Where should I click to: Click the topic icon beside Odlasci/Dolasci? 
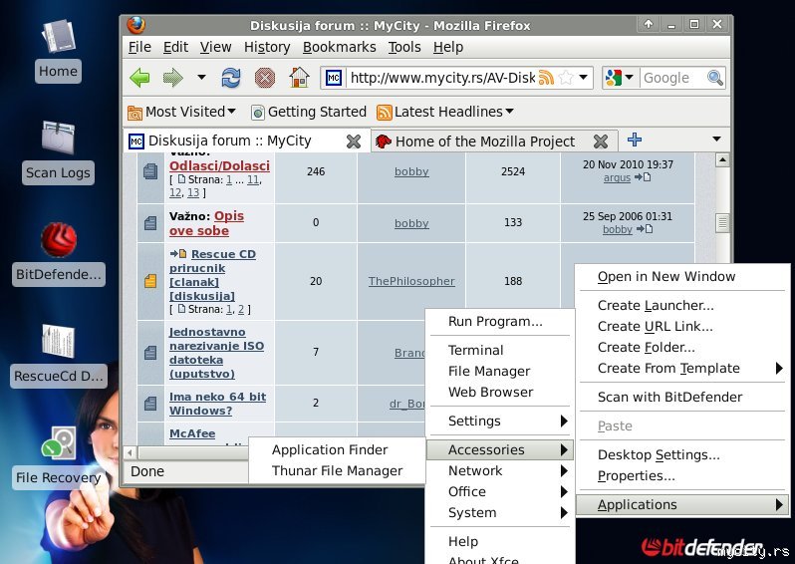pyautogui.click(x=150, y=171)
